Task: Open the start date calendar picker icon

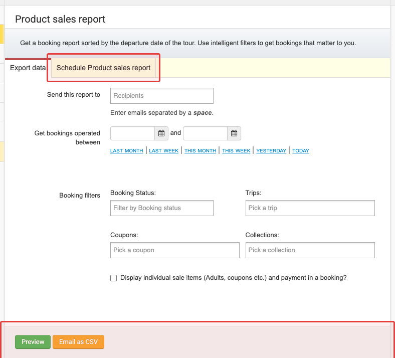Action: coord(161,133)
